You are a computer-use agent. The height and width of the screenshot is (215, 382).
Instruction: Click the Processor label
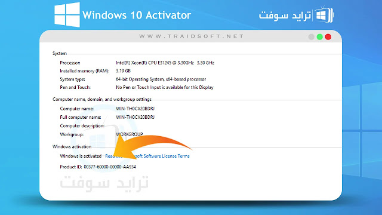click(x=70, y=63)
